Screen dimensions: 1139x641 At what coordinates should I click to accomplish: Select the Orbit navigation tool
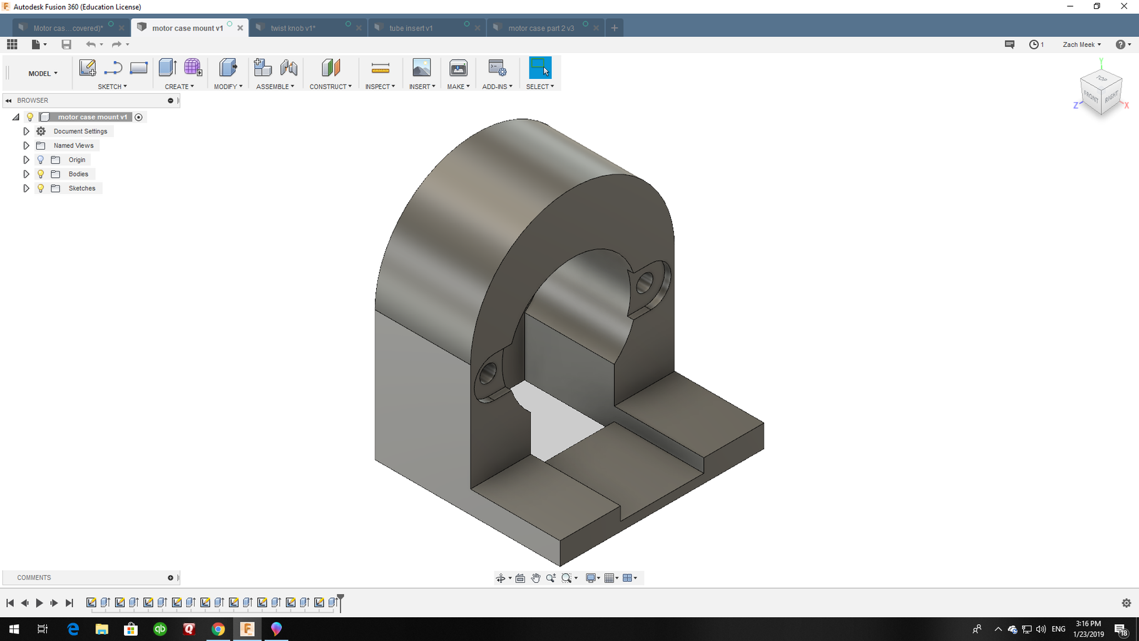(x=501, y=578)
